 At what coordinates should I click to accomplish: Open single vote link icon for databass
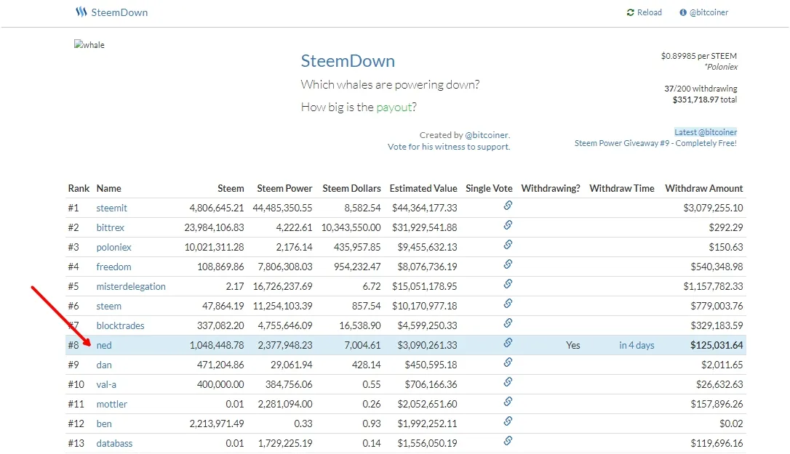[x=508, y=441]
